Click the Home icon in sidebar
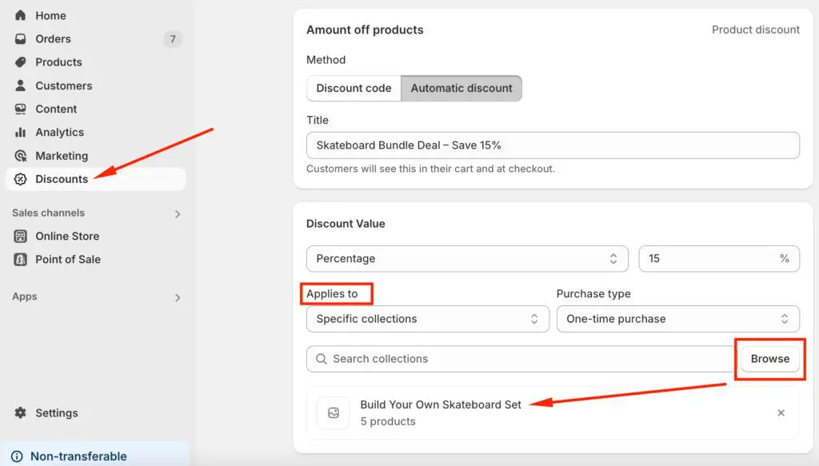This screenshot has width=819, height=466. [x=21, y=15]
